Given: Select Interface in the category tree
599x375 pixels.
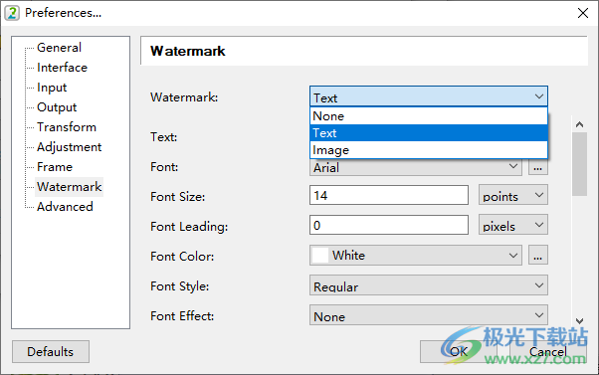Looking at the screenshot, I should (62, 68).
